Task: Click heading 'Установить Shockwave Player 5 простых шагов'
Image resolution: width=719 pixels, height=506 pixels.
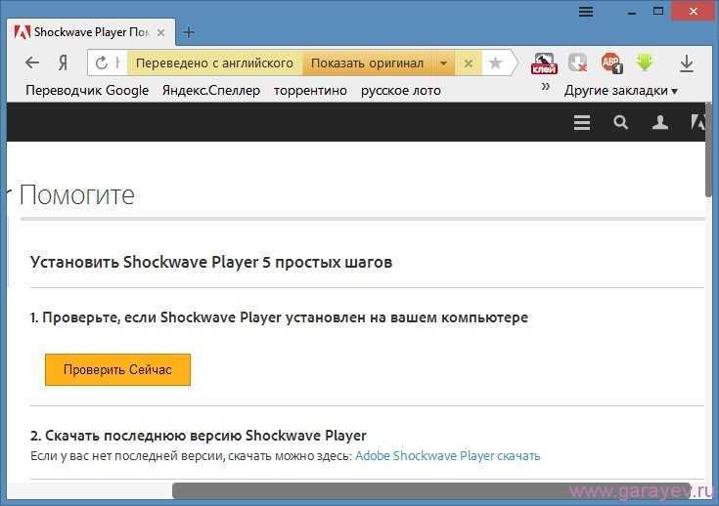Action: click(211, 263)
